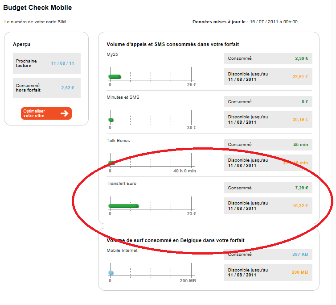Click the 287 KB consumed row
Screen dimensions: 336x305
coord(267,255)
